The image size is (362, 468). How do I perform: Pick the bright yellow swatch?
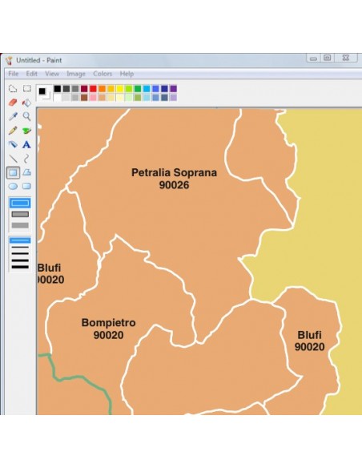pos(120,89)
